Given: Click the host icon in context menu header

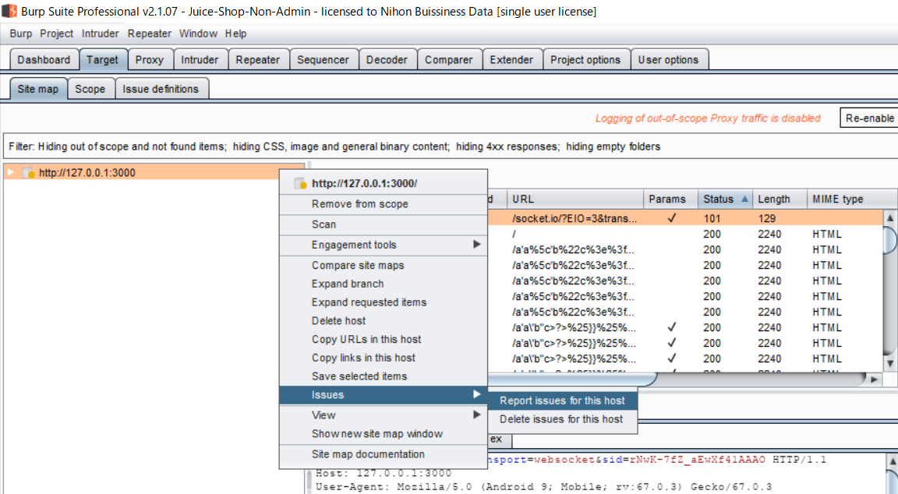Looking at the screenshot, I should (300, 183).
